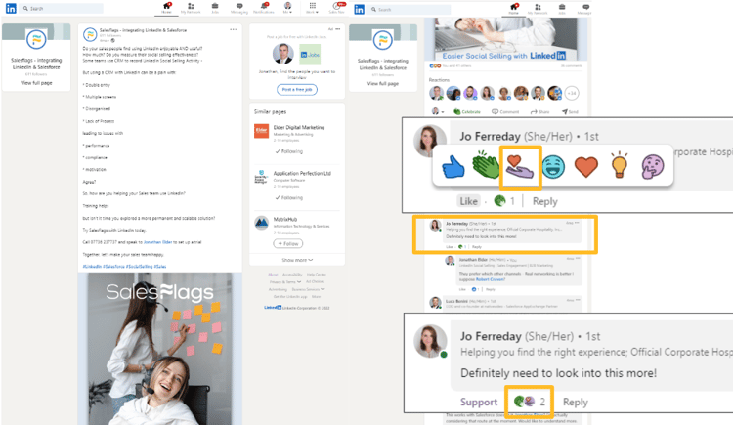
Task: Click the Post a free job button
Action: [297, 89]
